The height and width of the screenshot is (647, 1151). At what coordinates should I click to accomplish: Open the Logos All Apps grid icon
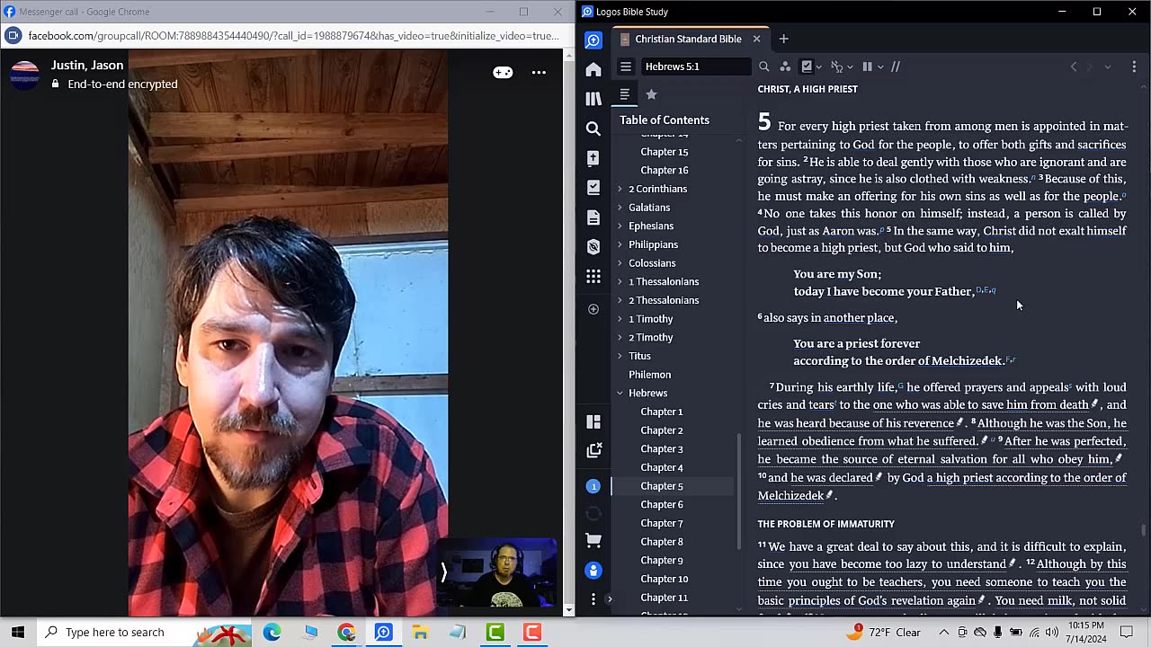pos(593,276)
